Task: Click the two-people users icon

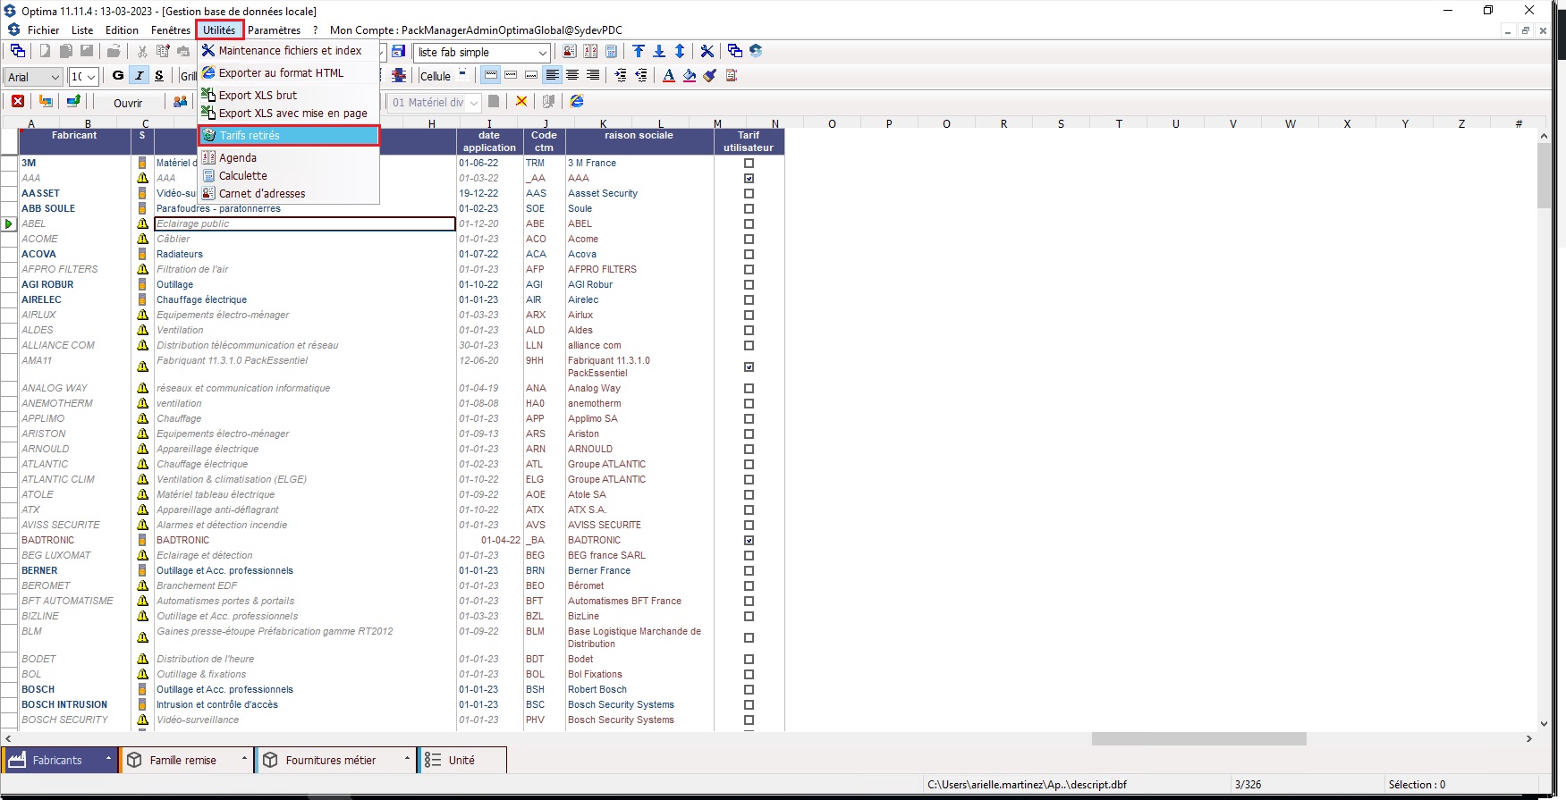Action: coord(180,102)
